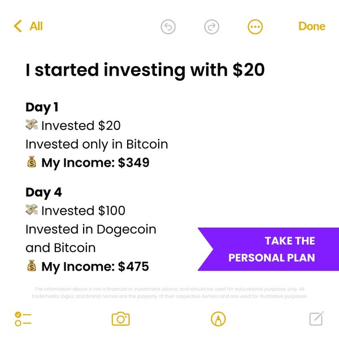The height and width of the screenshot is (339, 339).
Task: Click the disclaimer text below the note
Action: tap(169, 292)
